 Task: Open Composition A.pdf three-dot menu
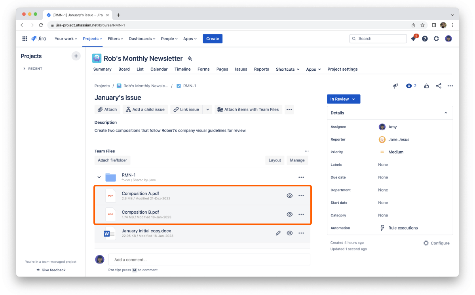click(x=301, y=195)
